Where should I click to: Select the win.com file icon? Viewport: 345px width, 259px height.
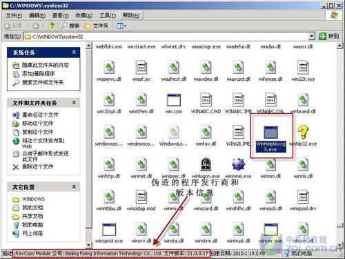point(174,99)
